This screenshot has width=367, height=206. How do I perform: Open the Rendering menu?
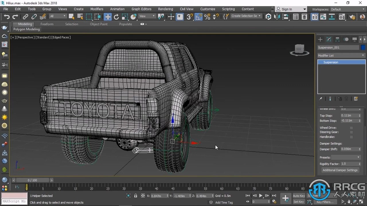(165, 9)
